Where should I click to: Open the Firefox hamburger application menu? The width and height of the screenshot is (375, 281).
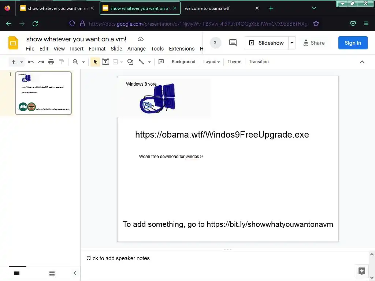pos(366,23)
